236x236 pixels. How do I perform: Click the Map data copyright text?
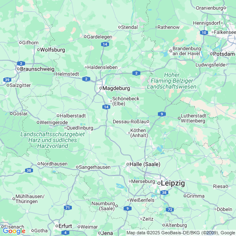pos(180,233)
